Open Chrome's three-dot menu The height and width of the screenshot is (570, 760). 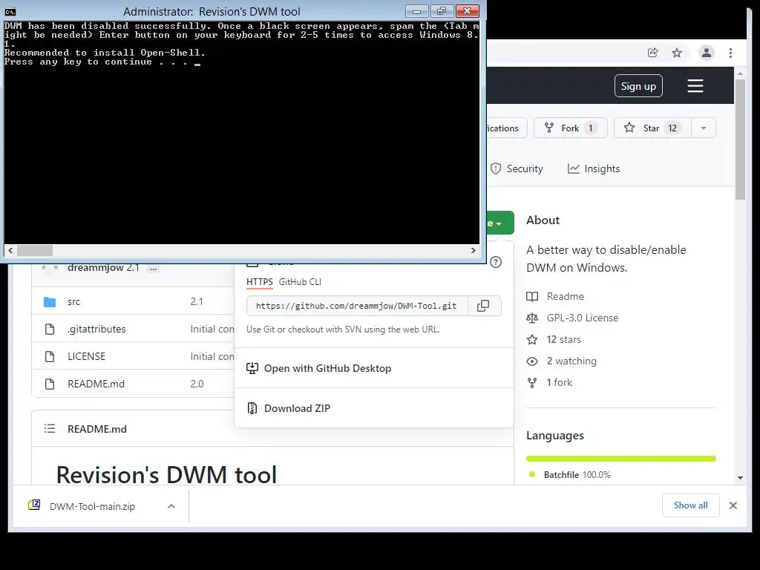pos(730,53)
